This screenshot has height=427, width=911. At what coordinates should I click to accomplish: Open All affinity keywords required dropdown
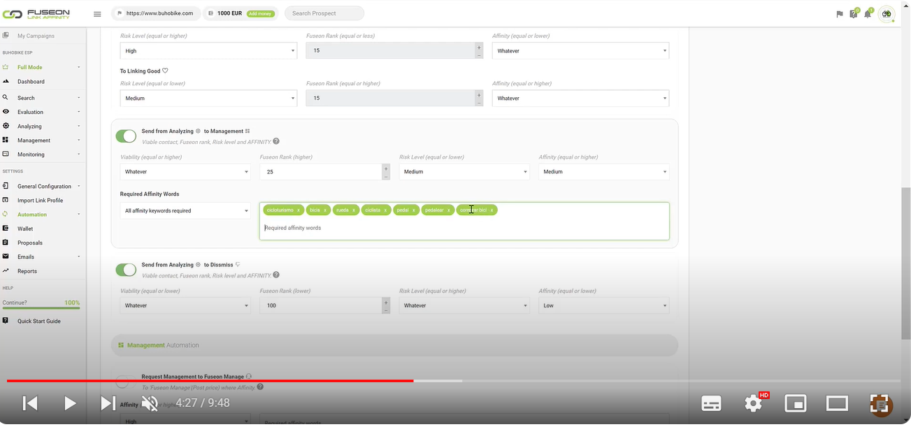(185, 210)
